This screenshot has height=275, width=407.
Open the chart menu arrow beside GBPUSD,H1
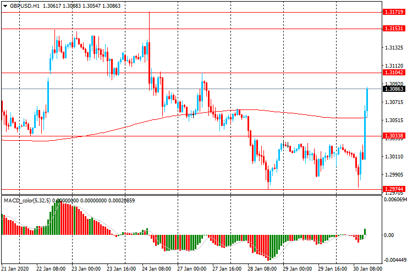click(5, 6)
